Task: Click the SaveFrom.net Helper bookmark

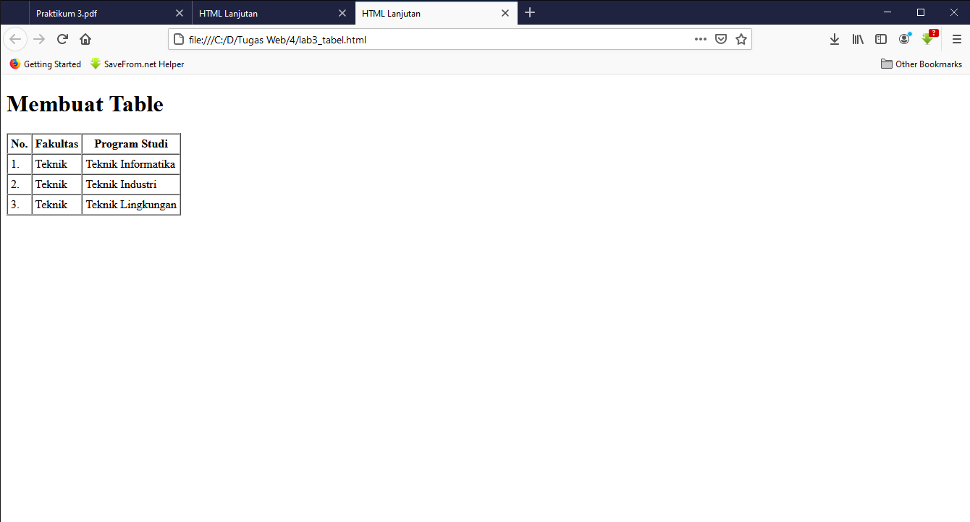Action: (137, 64)
